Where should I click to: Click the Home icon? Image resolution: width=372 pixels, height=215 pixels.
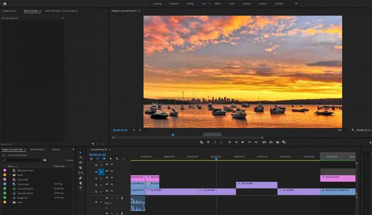pyautogui.click(x=5, y=4)
